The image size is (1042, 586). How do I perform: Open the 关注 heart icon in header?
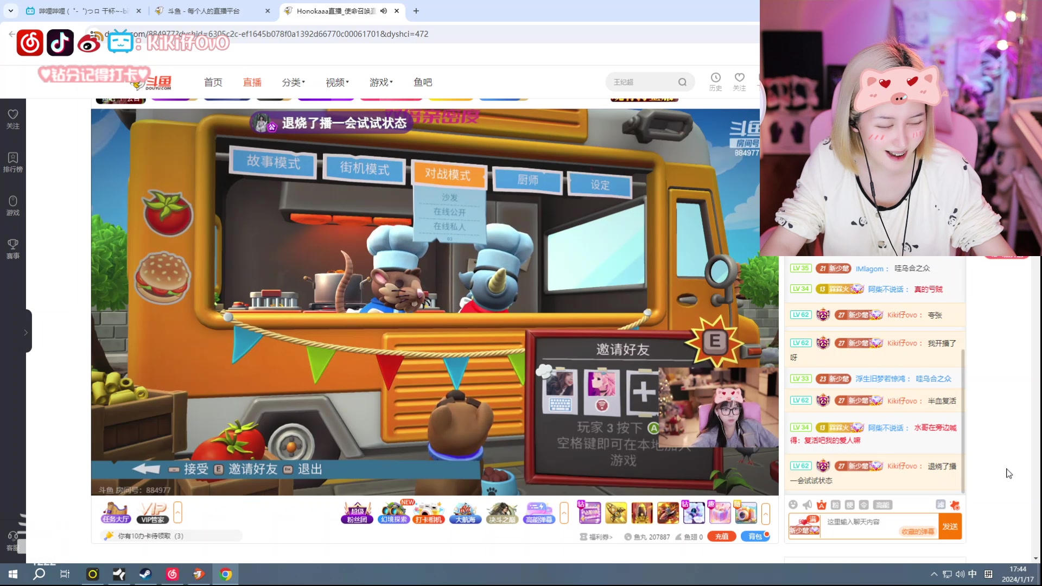(739, 81)
